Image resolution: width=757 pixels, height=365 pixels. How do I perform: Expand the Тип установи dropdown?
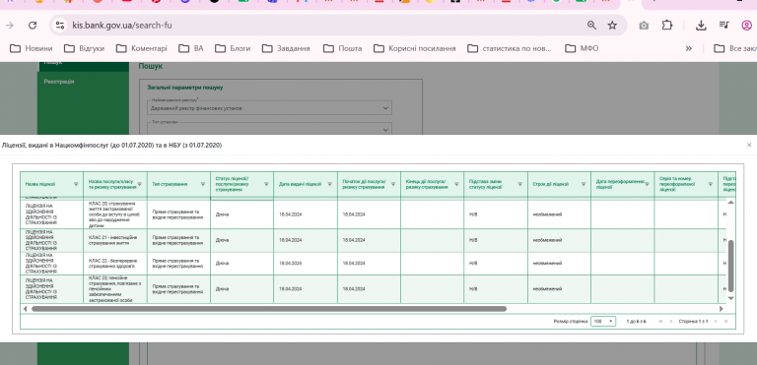(270, 129)
